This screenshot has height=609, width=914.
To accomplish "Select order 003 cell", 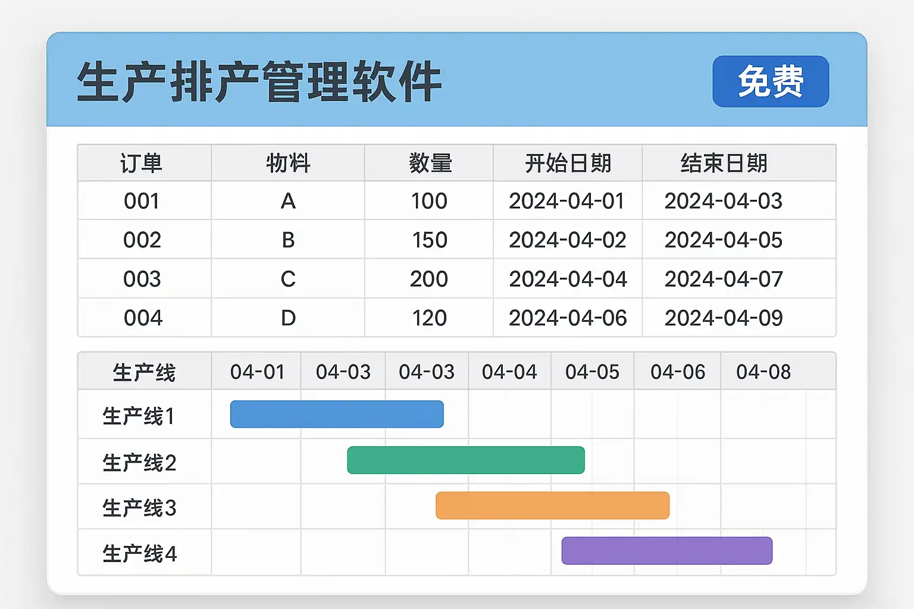I will tap(142, 279).
